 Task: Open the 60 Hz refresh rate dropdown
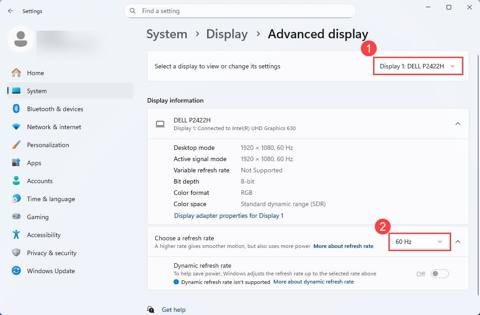(x=419, y=242)
